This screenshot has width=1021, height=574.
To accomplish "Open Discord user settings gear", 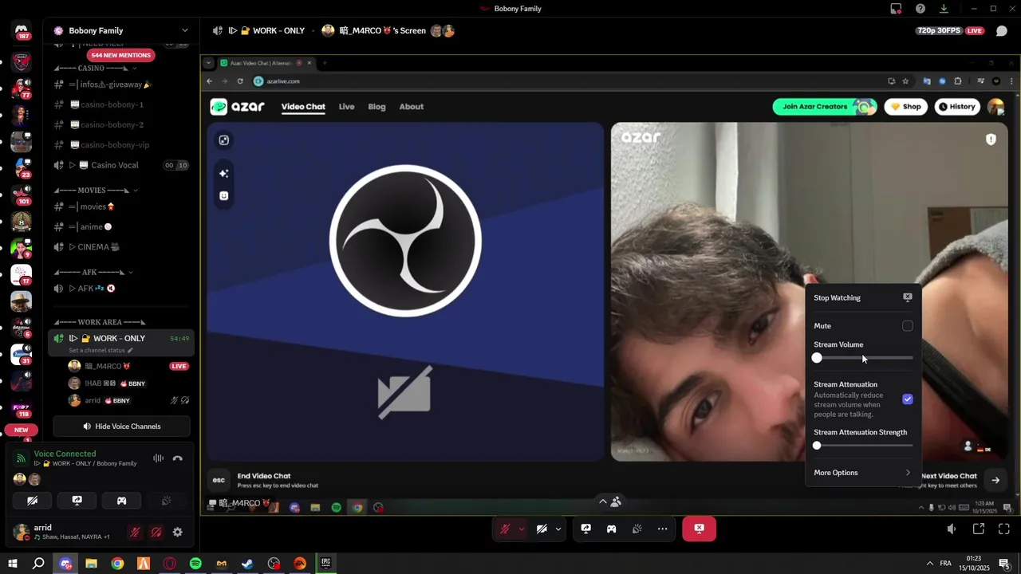I will [177, 532].
